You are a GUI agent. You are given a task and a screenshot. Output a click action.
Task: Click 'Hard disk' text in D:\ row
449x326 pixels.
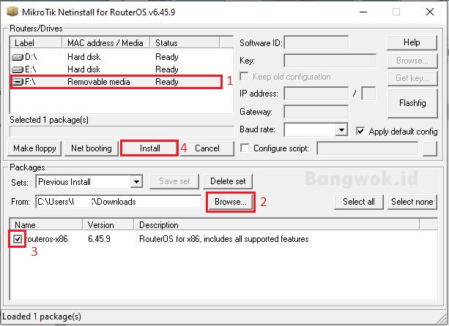pos(84,57)
